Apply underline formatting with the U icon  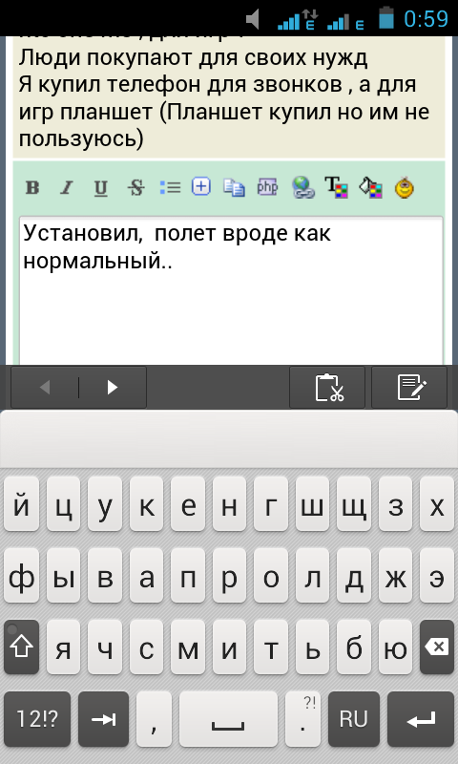tap(101, 187)
